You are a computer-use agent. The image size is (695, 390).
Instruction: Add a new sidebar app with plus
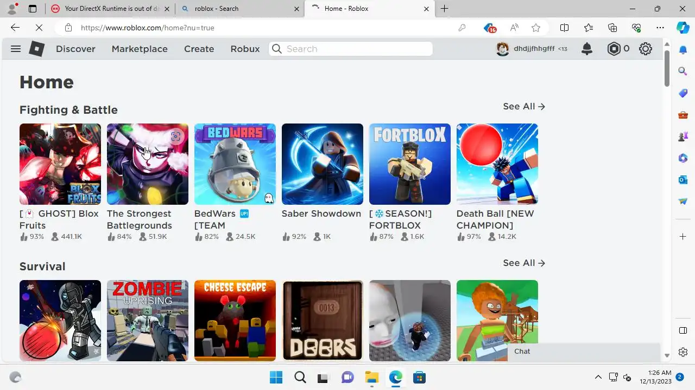pyautogui.click(x=683, y=237)
